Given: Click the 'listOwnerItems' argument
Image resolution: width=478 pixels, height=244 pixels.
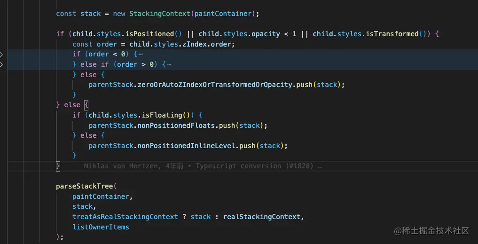Looking at the screenshot, I should click(x=101, y=227).
